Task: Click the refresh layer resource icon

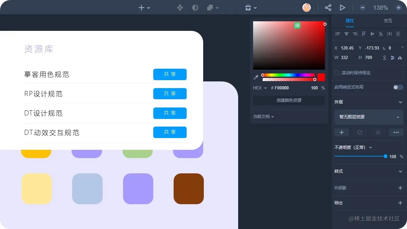Action: [360, 132]
